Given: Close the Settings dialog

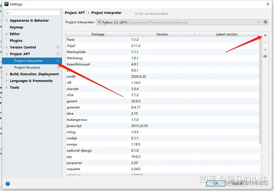Looking at the screenshot, I should [x=268, y=4].
